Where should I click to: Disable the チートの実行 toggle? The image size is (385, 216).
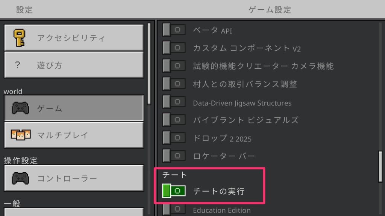(x=174, y=191)
